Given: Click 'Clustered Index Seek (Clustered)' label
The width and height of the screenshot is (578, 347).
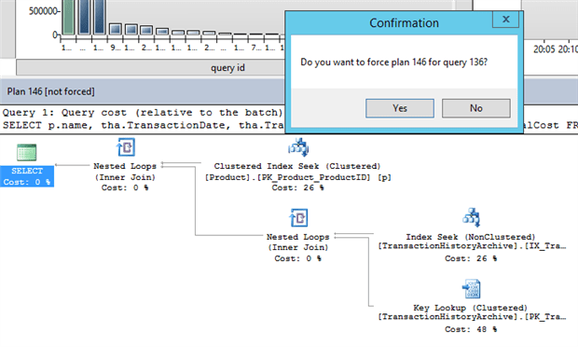Looking at the screenshot, I should click(297, 166).
